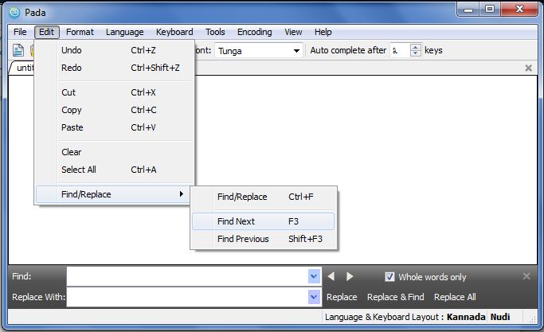The width and height of the screenshot is (544, 332).
Task: Open the Find/Replace submenu entry in the Edit menu
Action: tap(113, 194)
